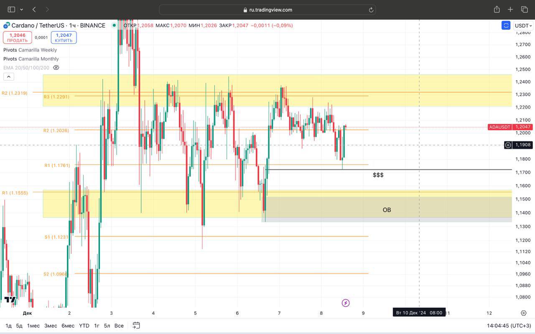Open a new tab with plus icon
Image resolution: width=535 pixels, height=334 pixels.
point(510,9)
